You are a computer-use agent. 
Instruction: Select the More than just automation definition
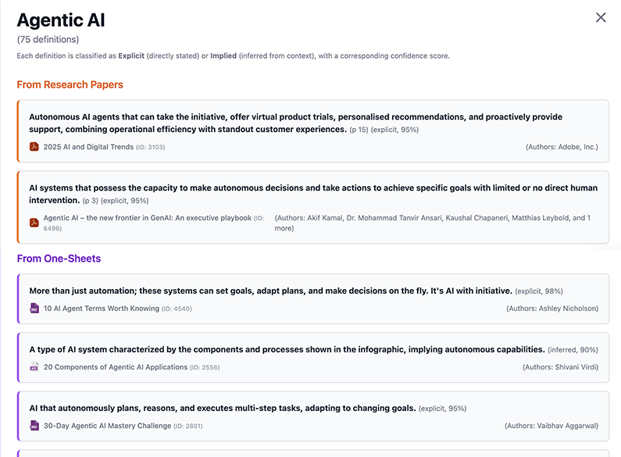tap(270, 291)
